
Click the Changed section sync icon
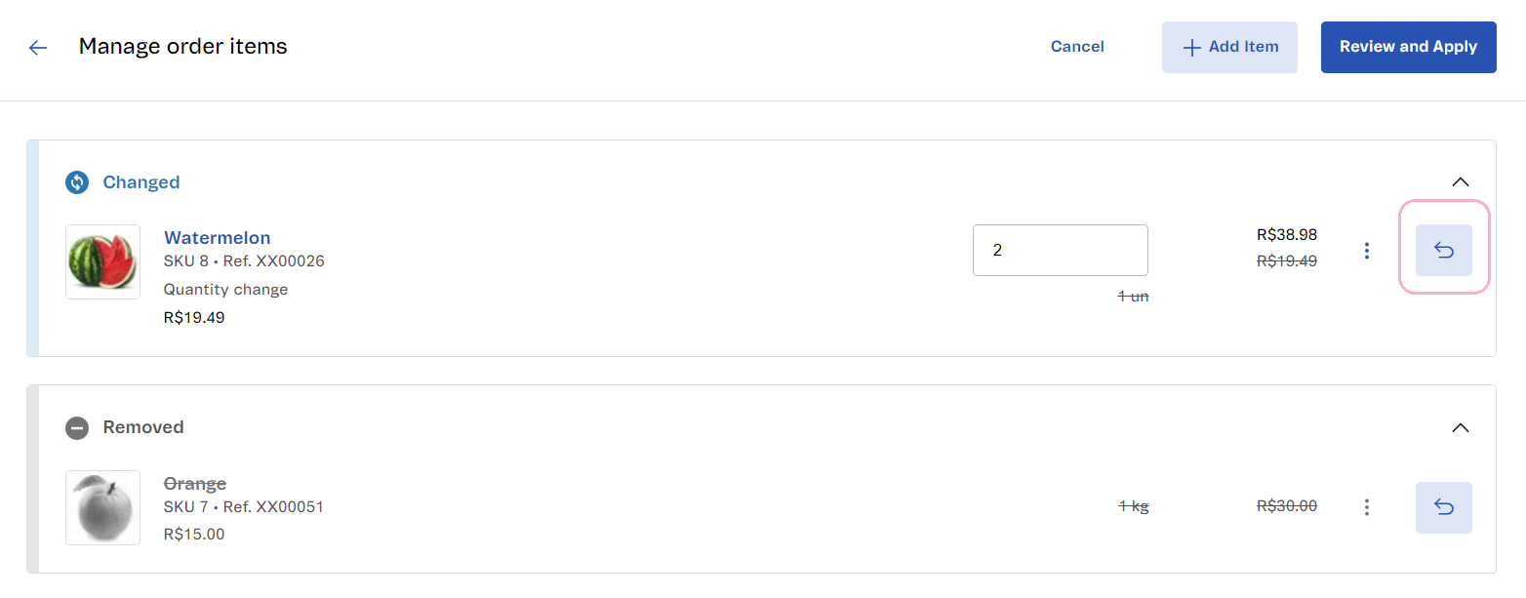77,182
